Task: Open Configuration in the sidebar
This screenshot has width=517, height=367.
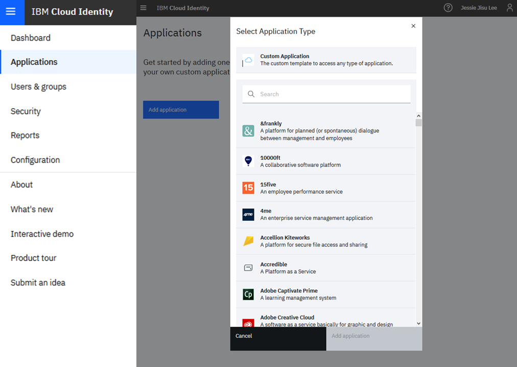Action: (68, 160)
